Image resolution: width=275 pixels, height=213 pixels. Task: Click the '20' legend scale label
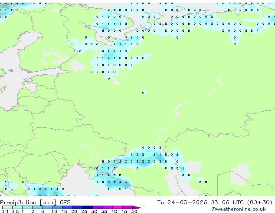(x=74, y=211)
